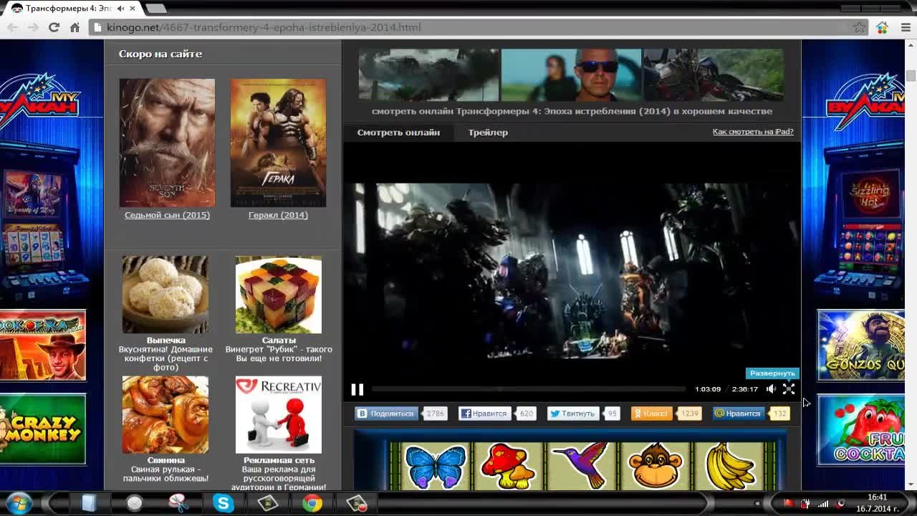The height and width of the screenshot is (516, 917).
Task: Bookmark page with star icon
Action: click(859, 27)
